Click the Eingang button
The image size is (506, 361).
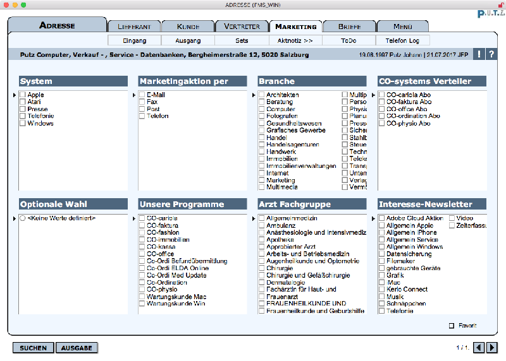pos(135,40)
